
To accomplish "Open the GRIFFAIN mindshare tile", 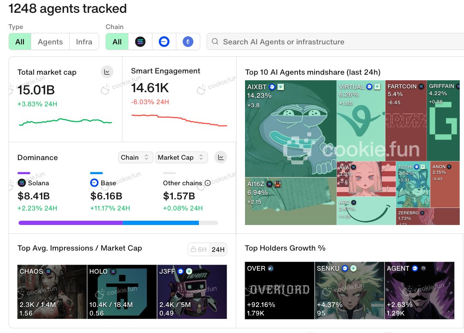I will pos(443,121).
